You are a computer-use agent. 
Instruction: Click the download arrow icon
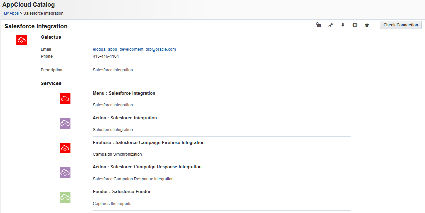(343, 25)
